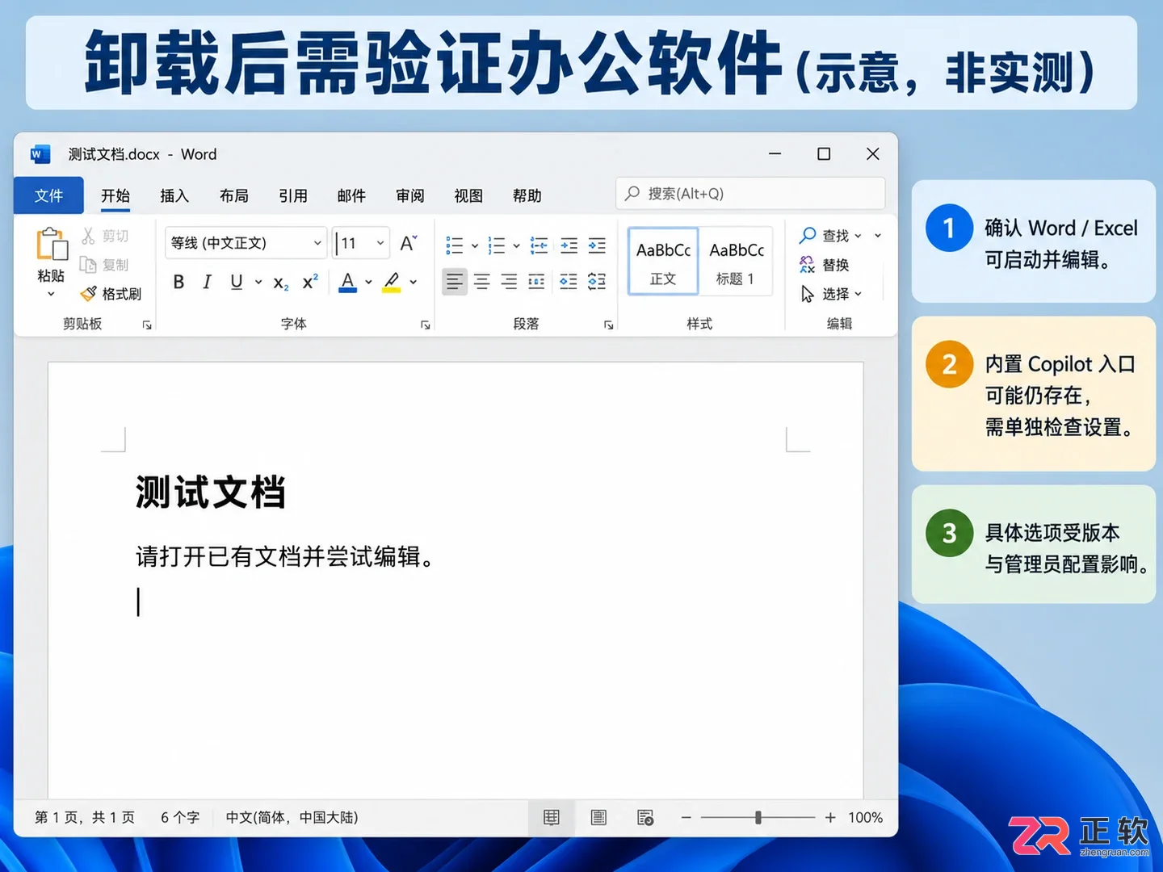Activate the Format Painter (格式刷)
1163x872 pixels.
coord(111,294)
